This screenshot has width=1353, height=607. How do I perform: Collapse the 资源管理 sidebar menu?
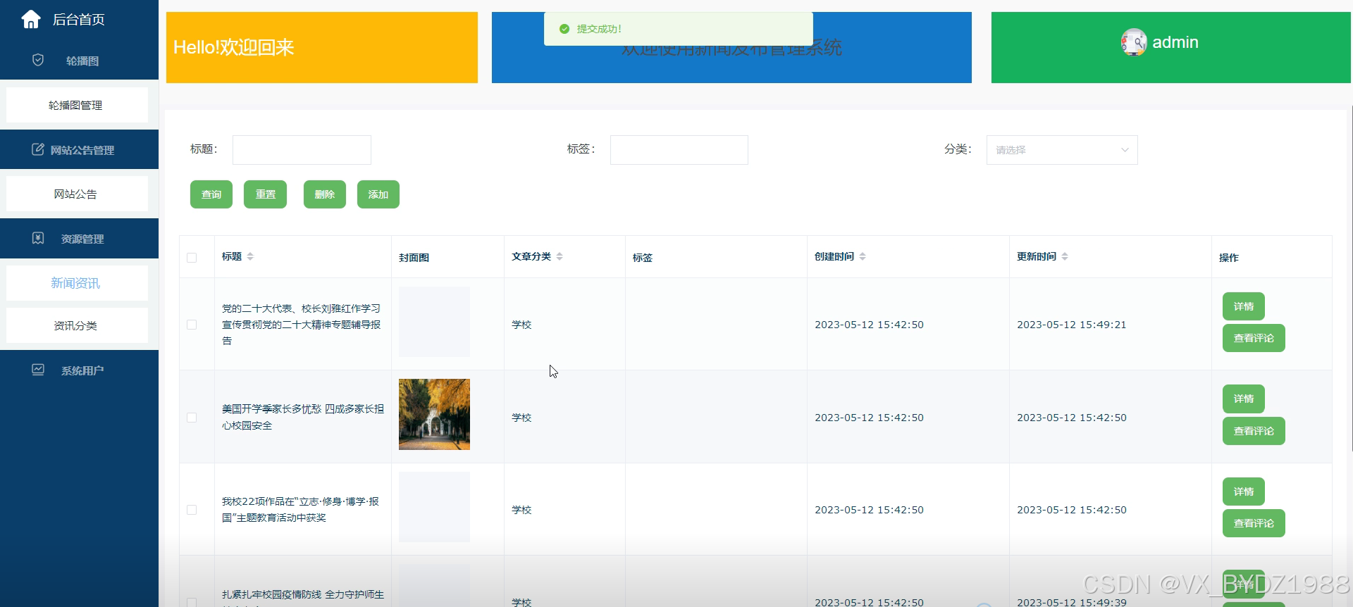coord(79,239)
